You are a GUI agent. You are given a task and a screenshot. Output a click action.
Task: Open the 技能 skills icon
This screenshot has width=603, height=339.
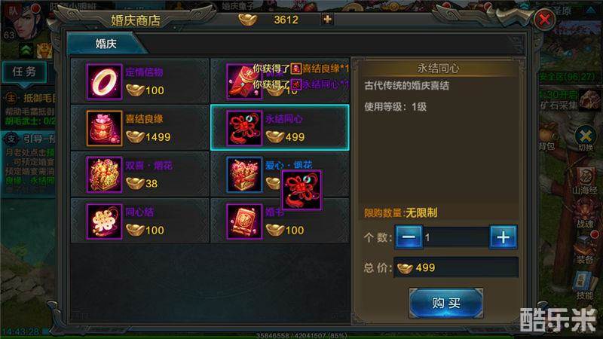(x=585, y=286)
